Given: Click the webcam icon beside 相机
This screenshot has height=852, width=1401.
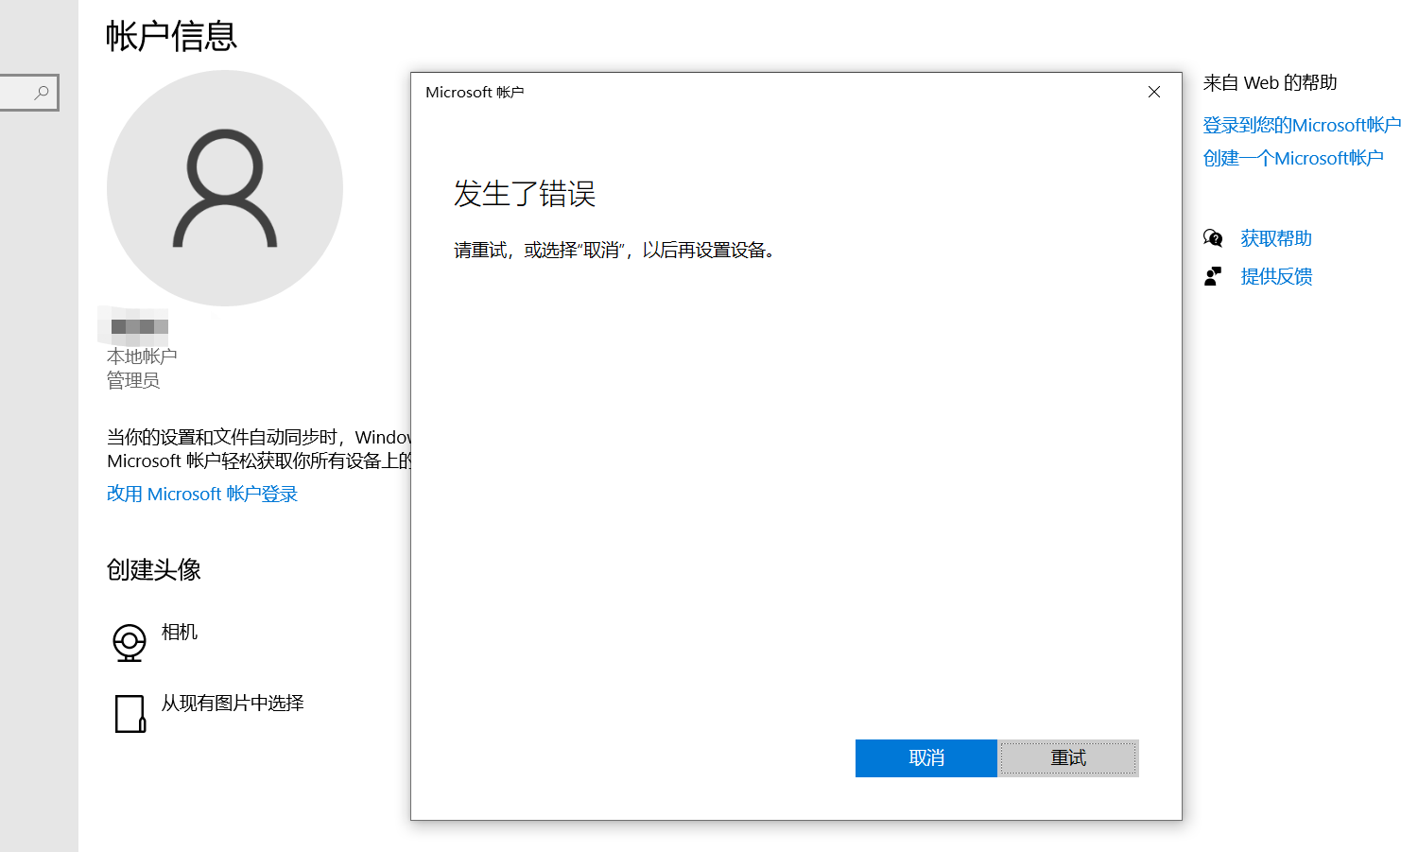Looking at the screenshot, I should [130, 642].
